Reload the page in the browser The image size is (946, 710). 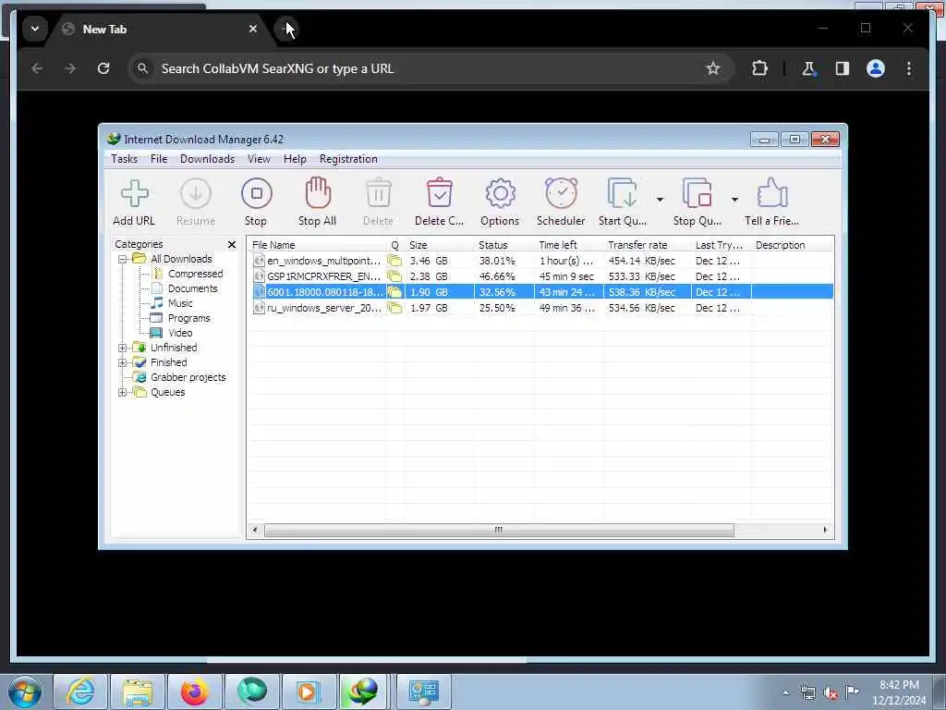103,68
